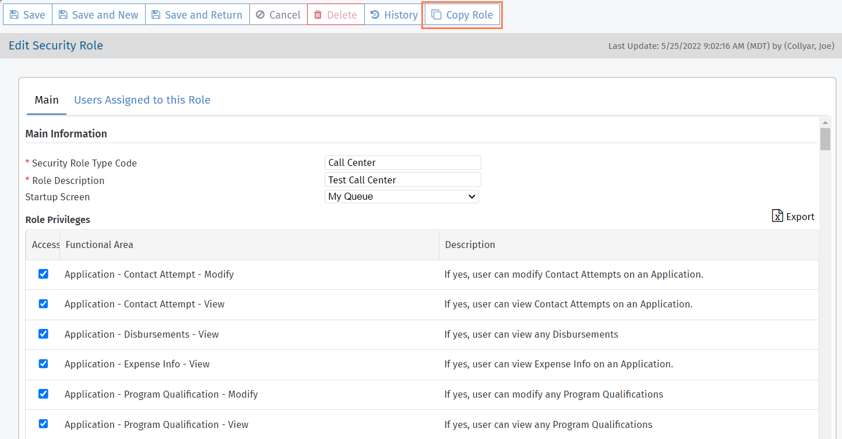Image resolution: width=842 pixels, height=439 pixels.
Task: Open the History log
Action: (x=394, y=15)
